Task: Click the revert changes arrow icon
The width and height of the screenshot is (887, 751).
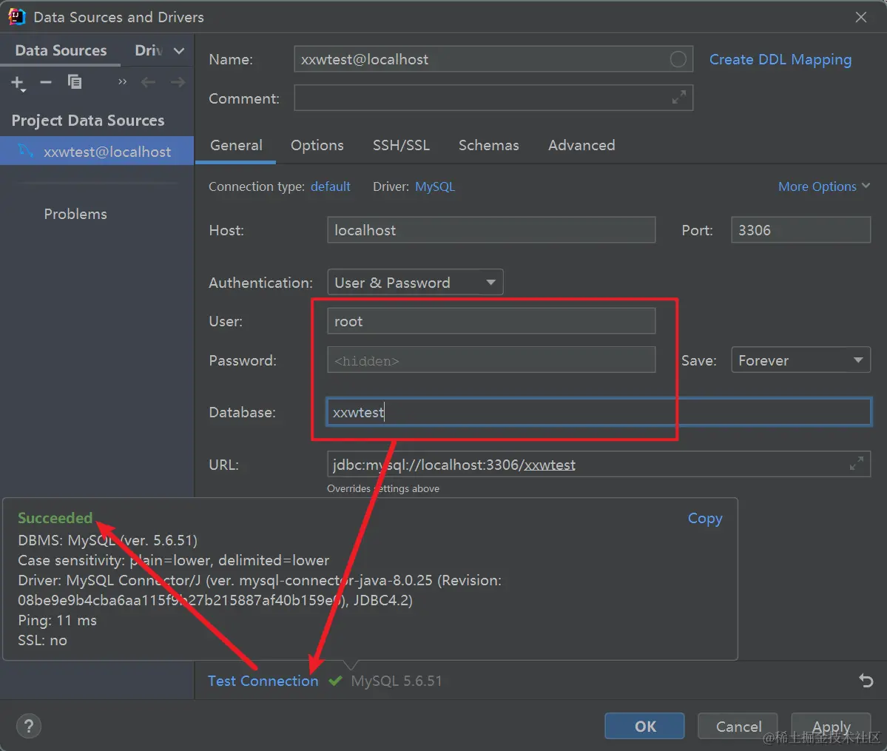Action: coord(866,680)
